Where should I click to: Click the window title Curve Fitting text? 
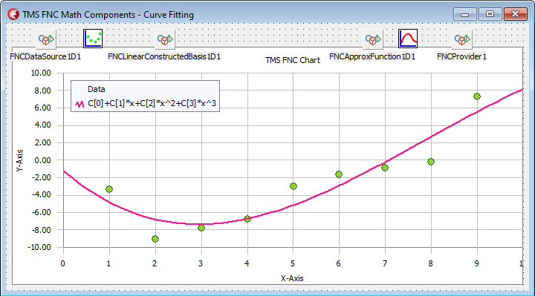169,15
